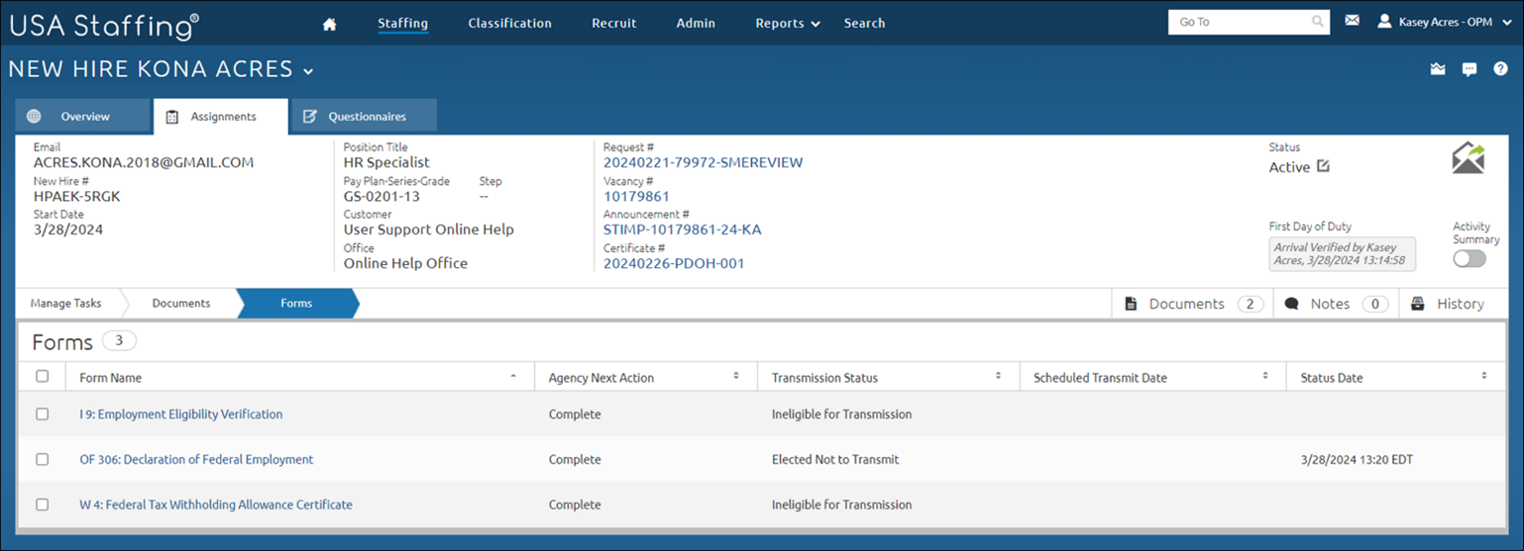Open the feedback speech bubble icon
Viewport: 1524px width, 551px height.
(x=1470, y=69)
